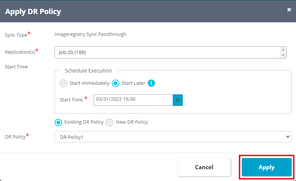Viewport: 296px width, 181px height.
Task: Select the Start Later radio button
Action: 116,83
